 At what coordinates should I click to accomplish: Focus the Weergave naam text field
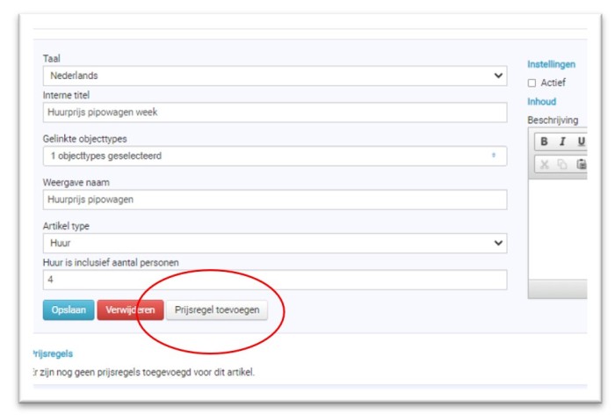275,200
